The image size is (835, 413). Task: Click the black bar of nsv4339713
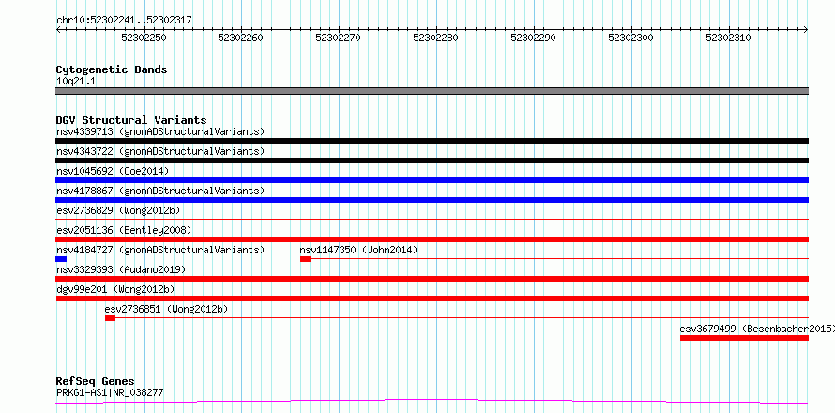[x=432, y=141]
